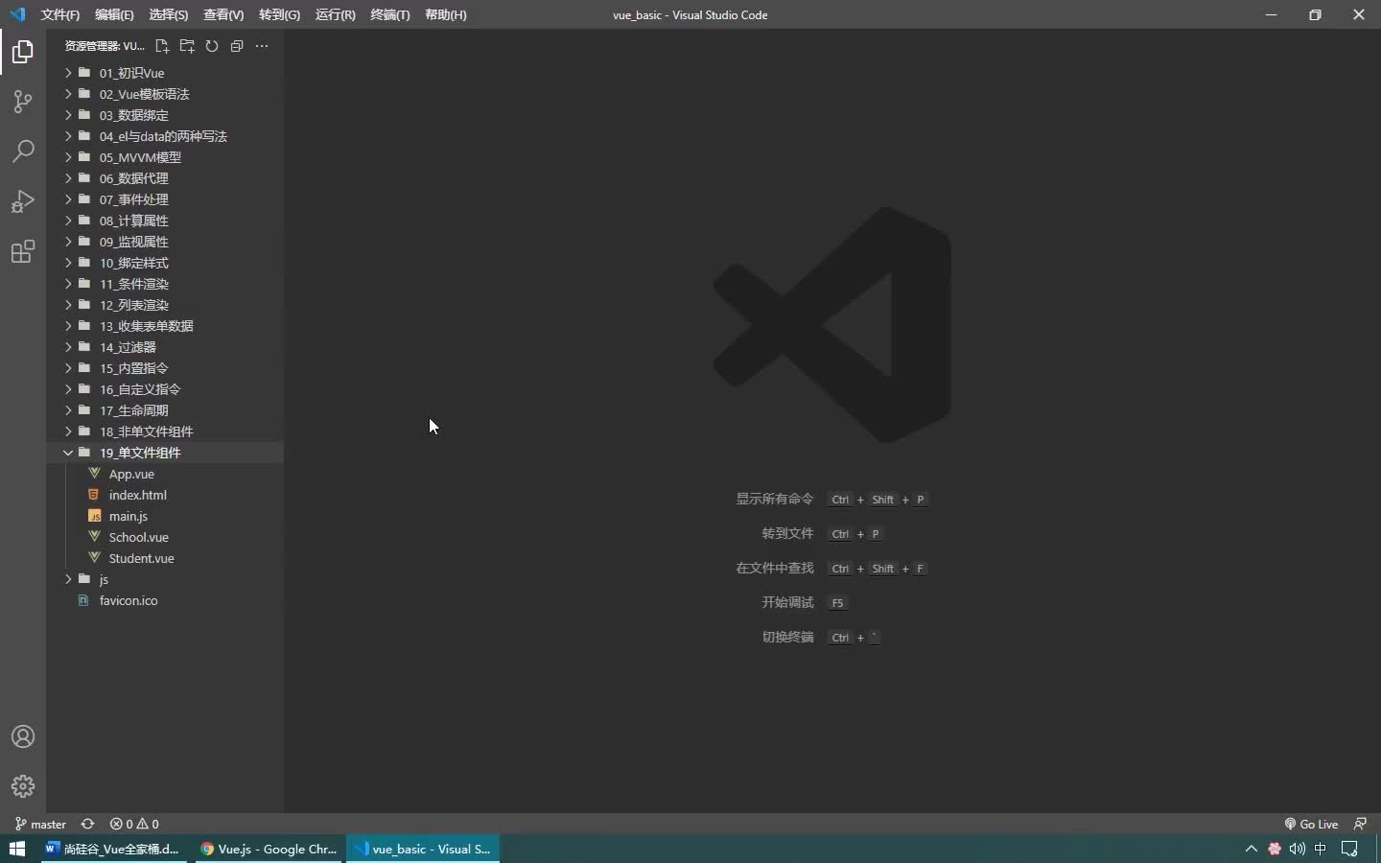This screenshot has width=1381, height=863.
Task: Expand the 06_数据代理 folder
Action: (165, 178)
